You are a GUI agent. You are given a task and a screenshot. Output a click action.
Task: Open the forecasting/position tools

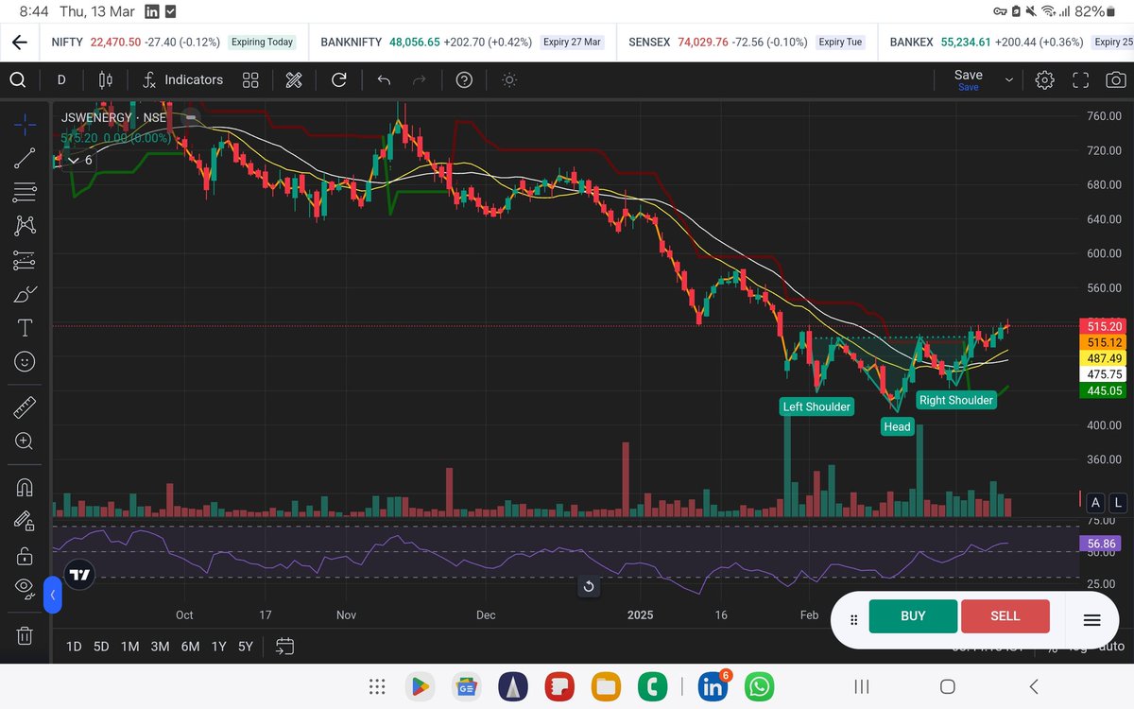26,260
